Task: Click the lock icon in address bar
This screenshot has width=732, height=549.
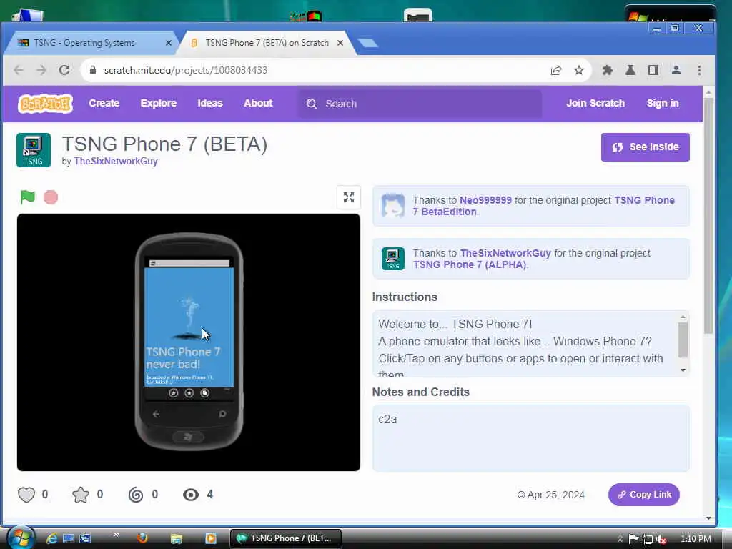Action: click(x=92, y=70)
